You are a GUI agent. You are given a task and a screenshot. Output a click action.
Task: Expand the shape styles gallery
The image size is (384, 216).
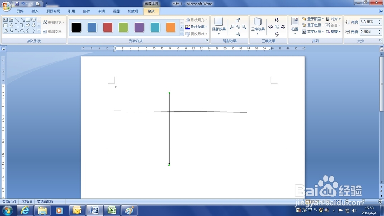(x=182, y=33)
